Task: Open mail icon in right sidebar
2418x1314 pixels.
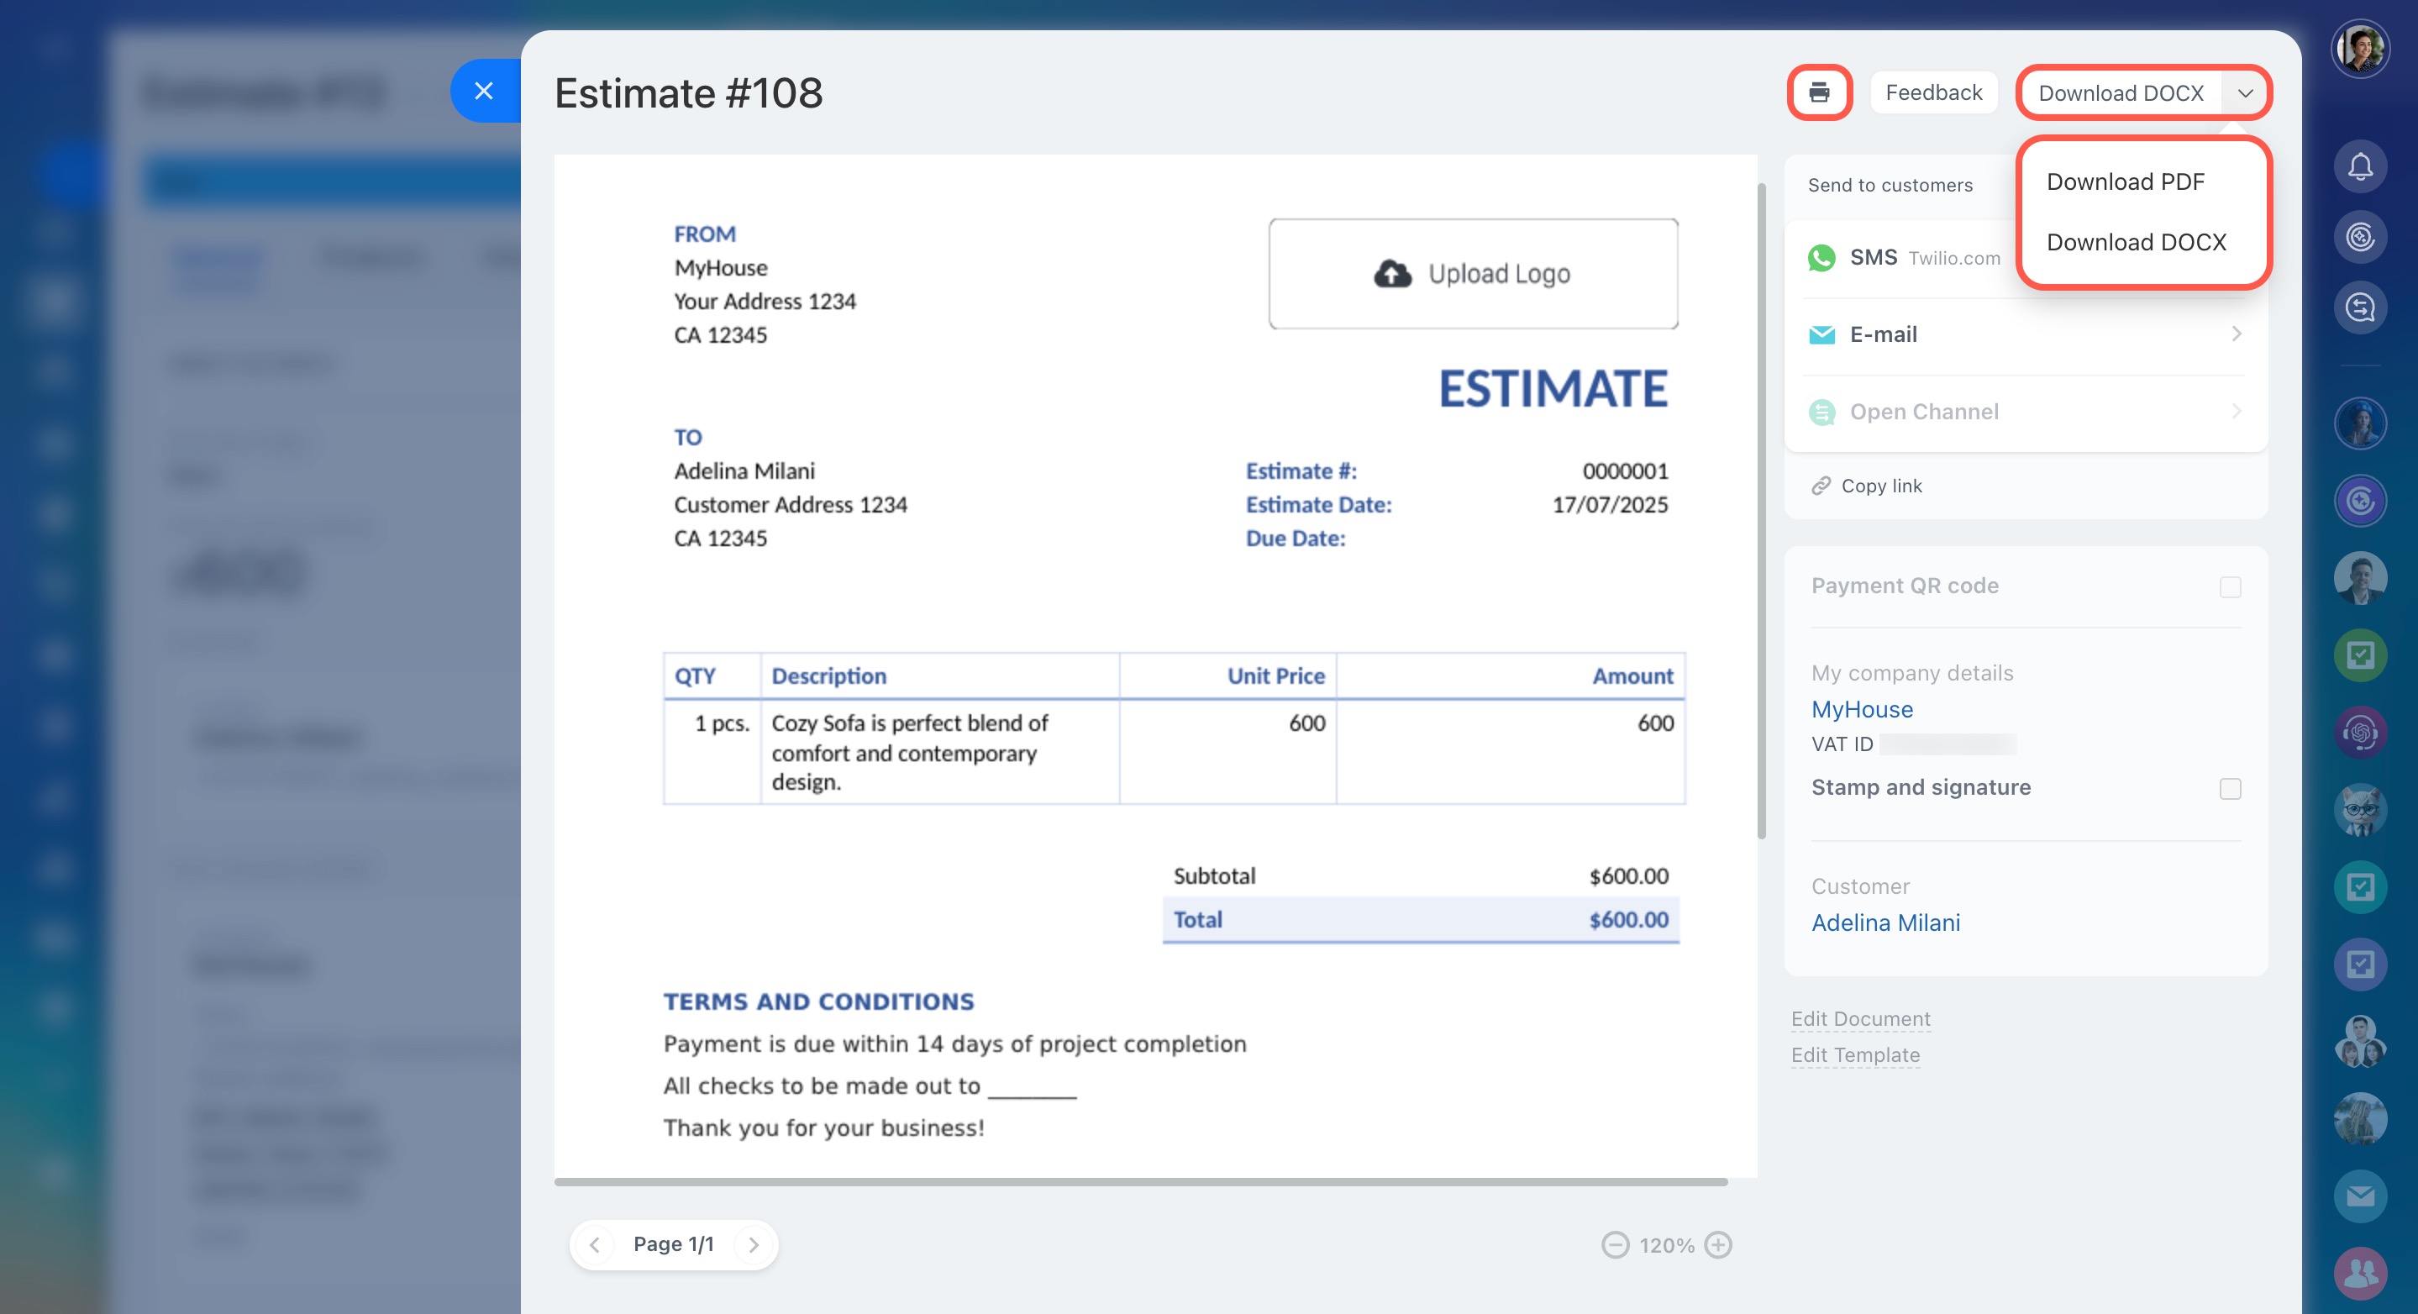Action: tap(2359, 1196)
